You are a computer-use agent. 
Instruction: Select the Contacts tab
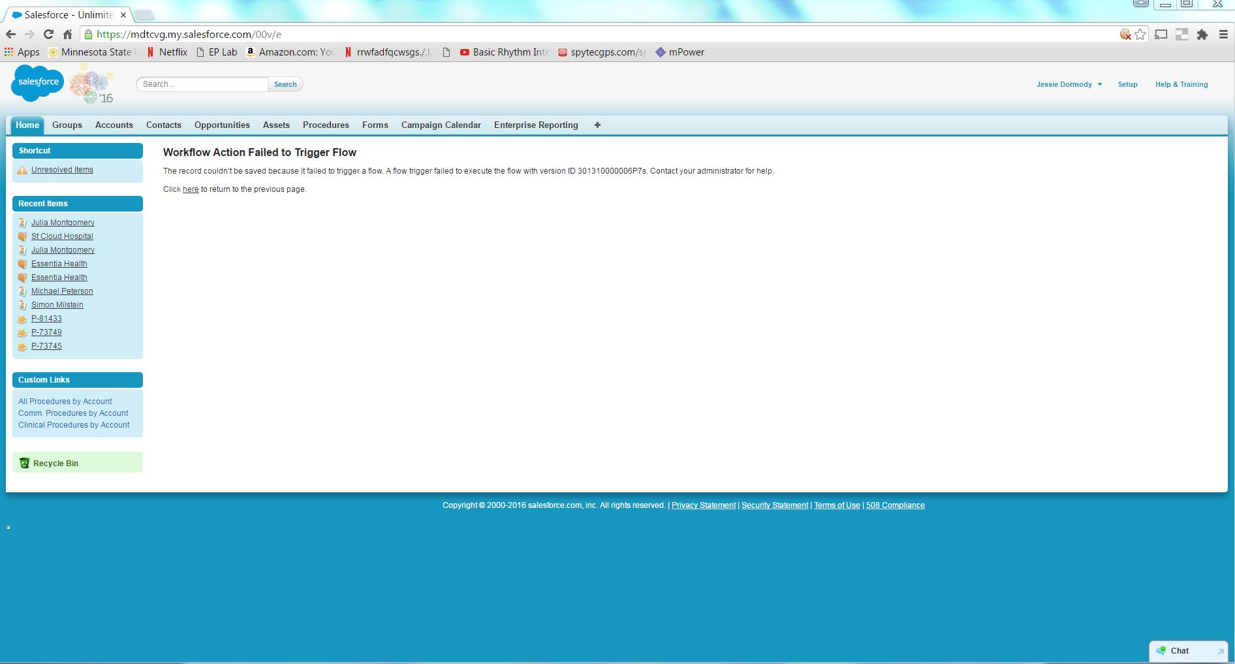(x=164, y=125)
